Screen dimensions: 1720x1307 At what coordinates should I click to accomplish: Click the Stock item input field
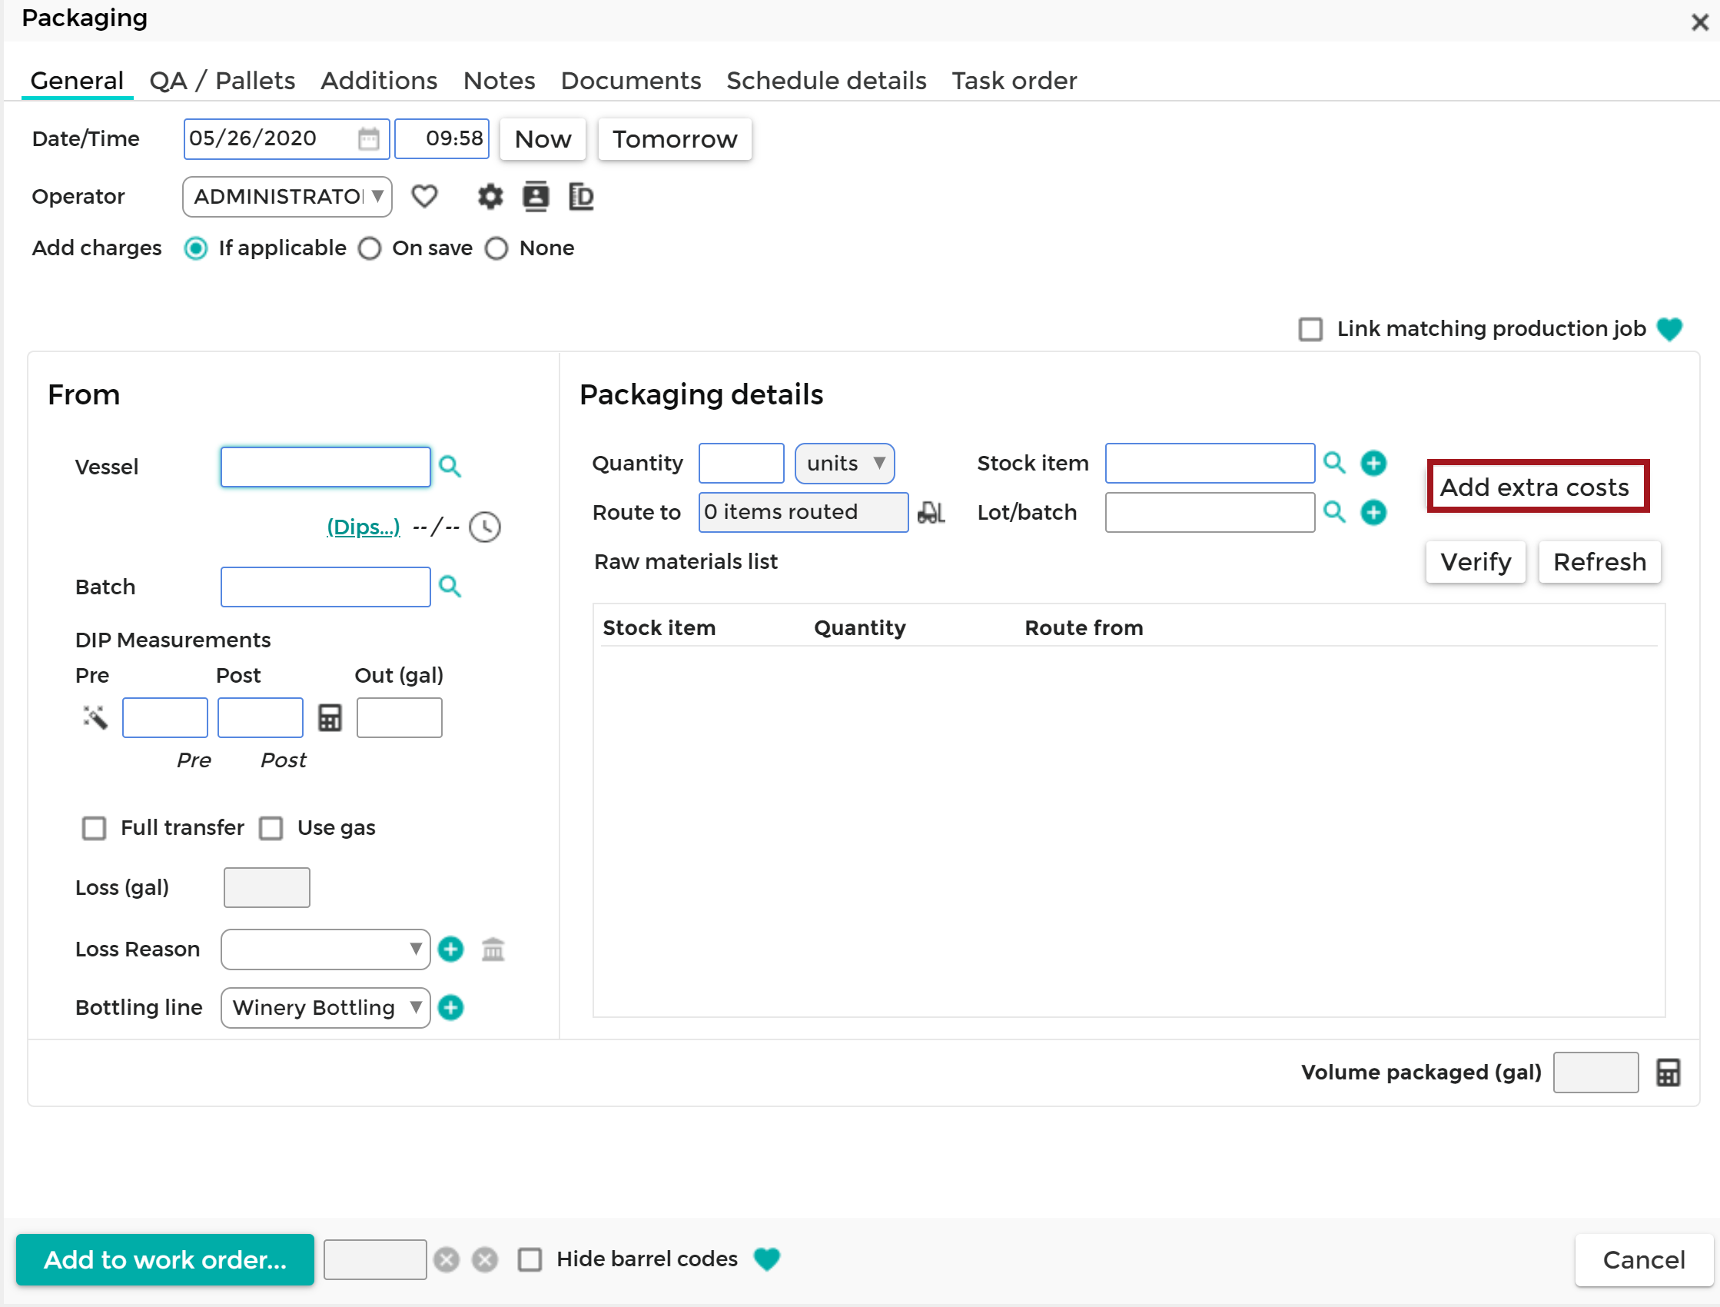point(1210,464)
